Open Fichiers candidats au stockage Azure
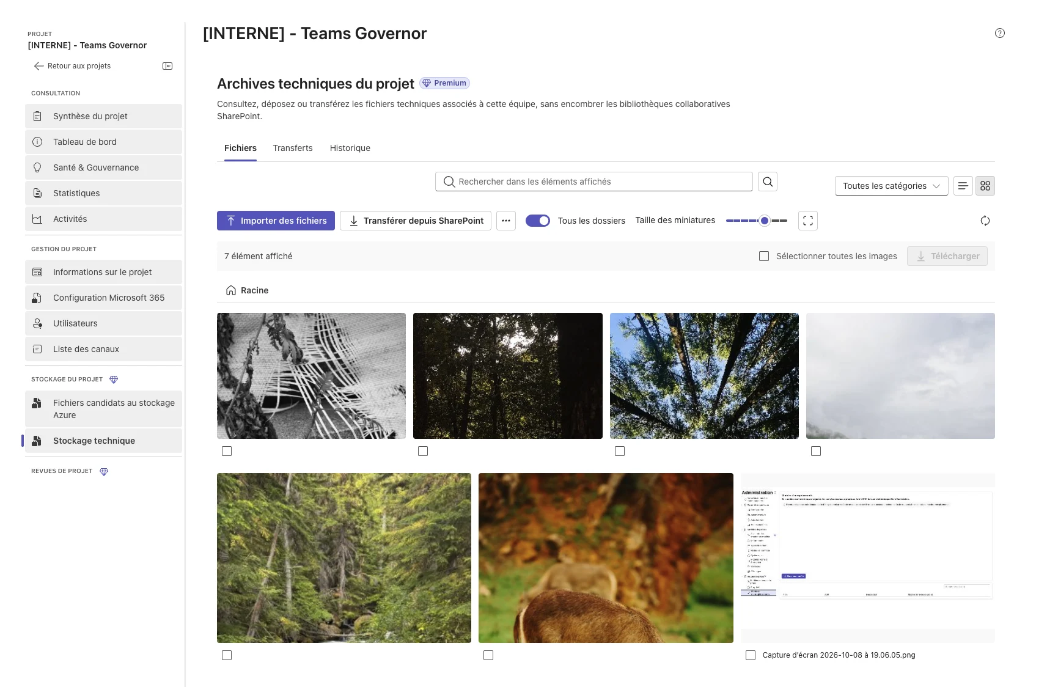This screenshot has width=1047, height=687. (103, 409)
